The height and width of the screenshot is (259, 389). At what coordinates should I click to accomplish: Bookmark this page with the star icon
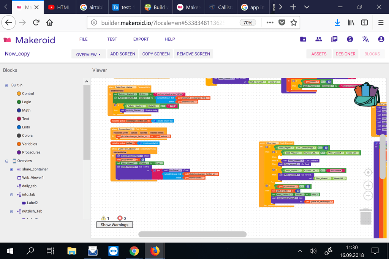point(294,23)
